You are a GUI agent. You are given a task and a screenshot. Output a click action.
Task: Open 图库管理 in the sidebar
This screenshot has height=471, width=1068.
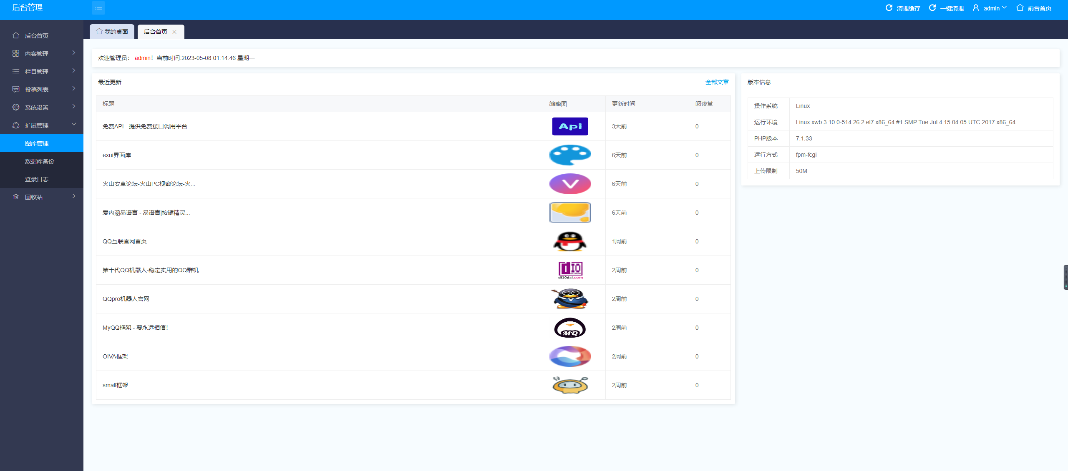click(x=42, y=143)
